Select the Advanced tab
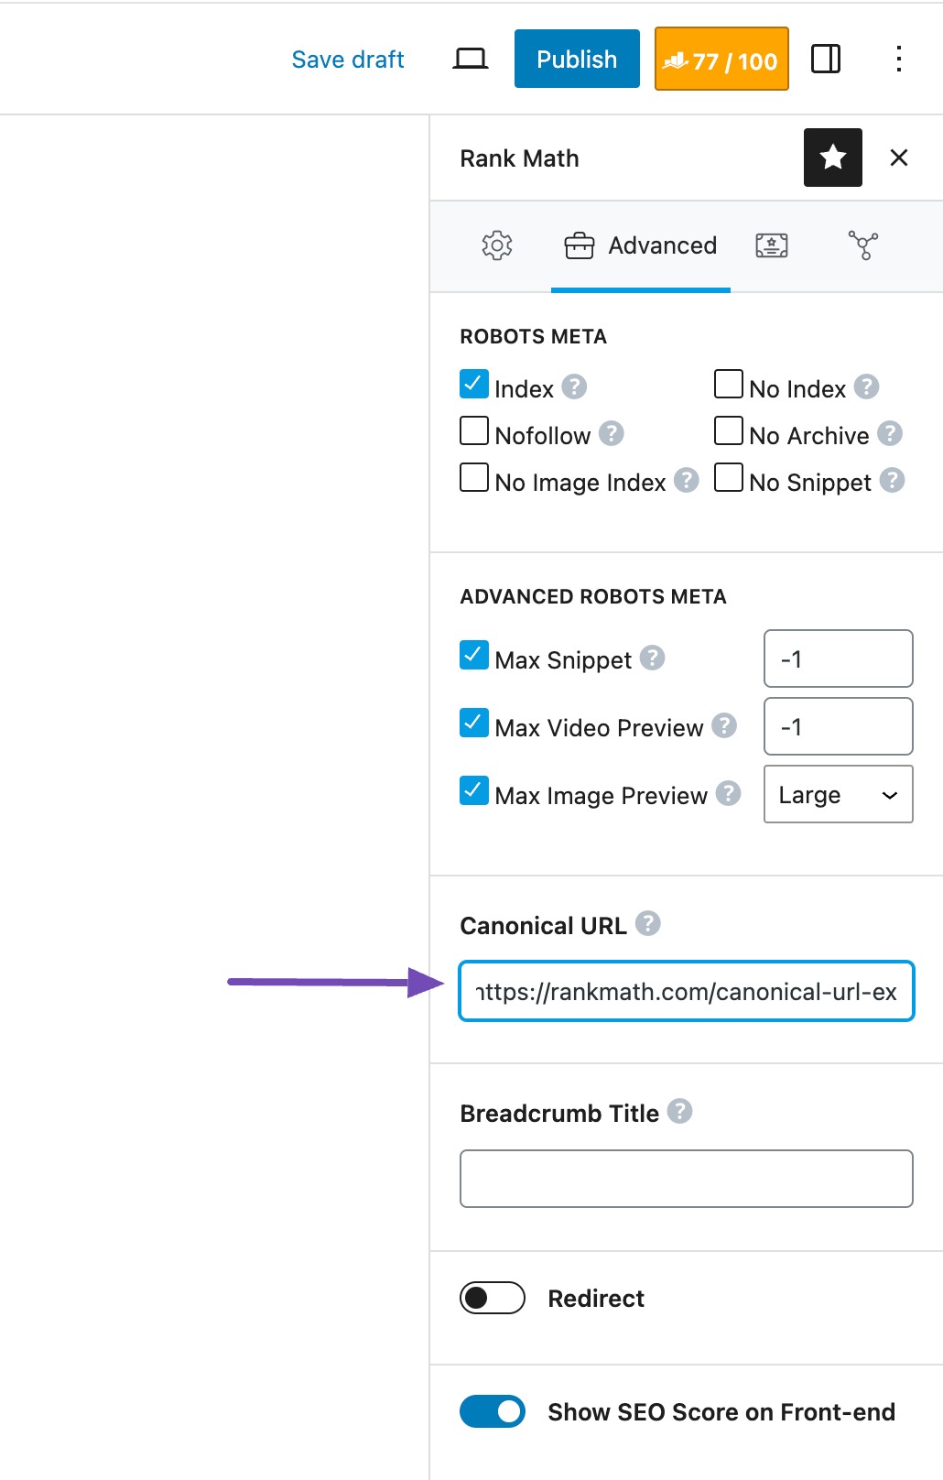943x1480 pixels. [x=641, y=245]
